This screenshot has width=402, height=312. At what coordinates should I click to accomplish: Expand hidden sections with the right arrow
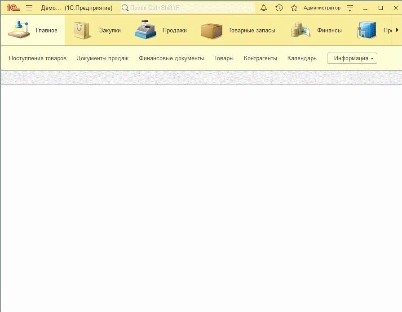click(x=398, y=29)
